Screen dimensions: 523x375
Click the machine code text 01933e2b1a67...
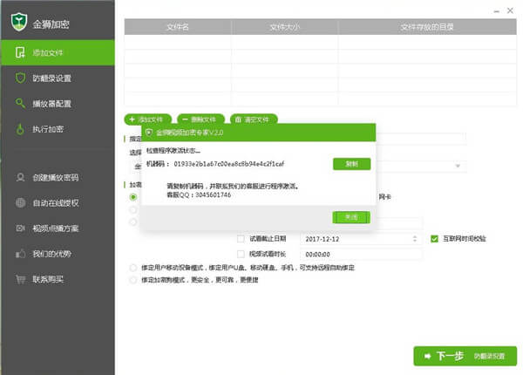(x=228, y=164)
